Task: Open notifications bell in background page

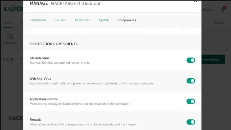Action: [x=223, y=10]
